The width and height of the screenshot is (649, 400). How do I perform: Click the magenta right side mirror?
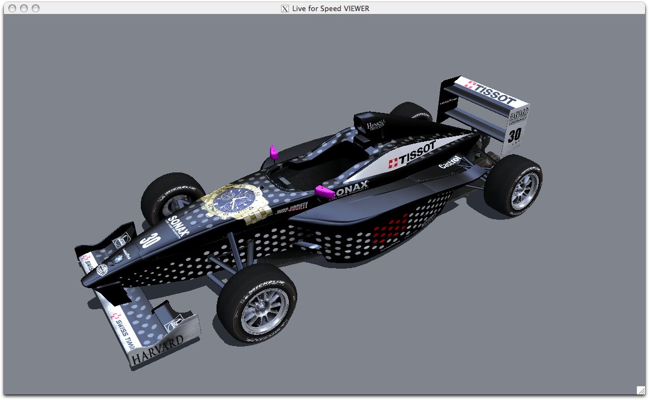[x=324, y=191]
